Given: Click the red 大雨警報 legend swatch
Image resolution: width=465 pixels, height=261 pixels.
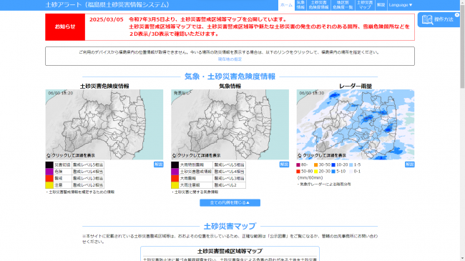Looking at the screenshot, I should click(x=175, y=179).
